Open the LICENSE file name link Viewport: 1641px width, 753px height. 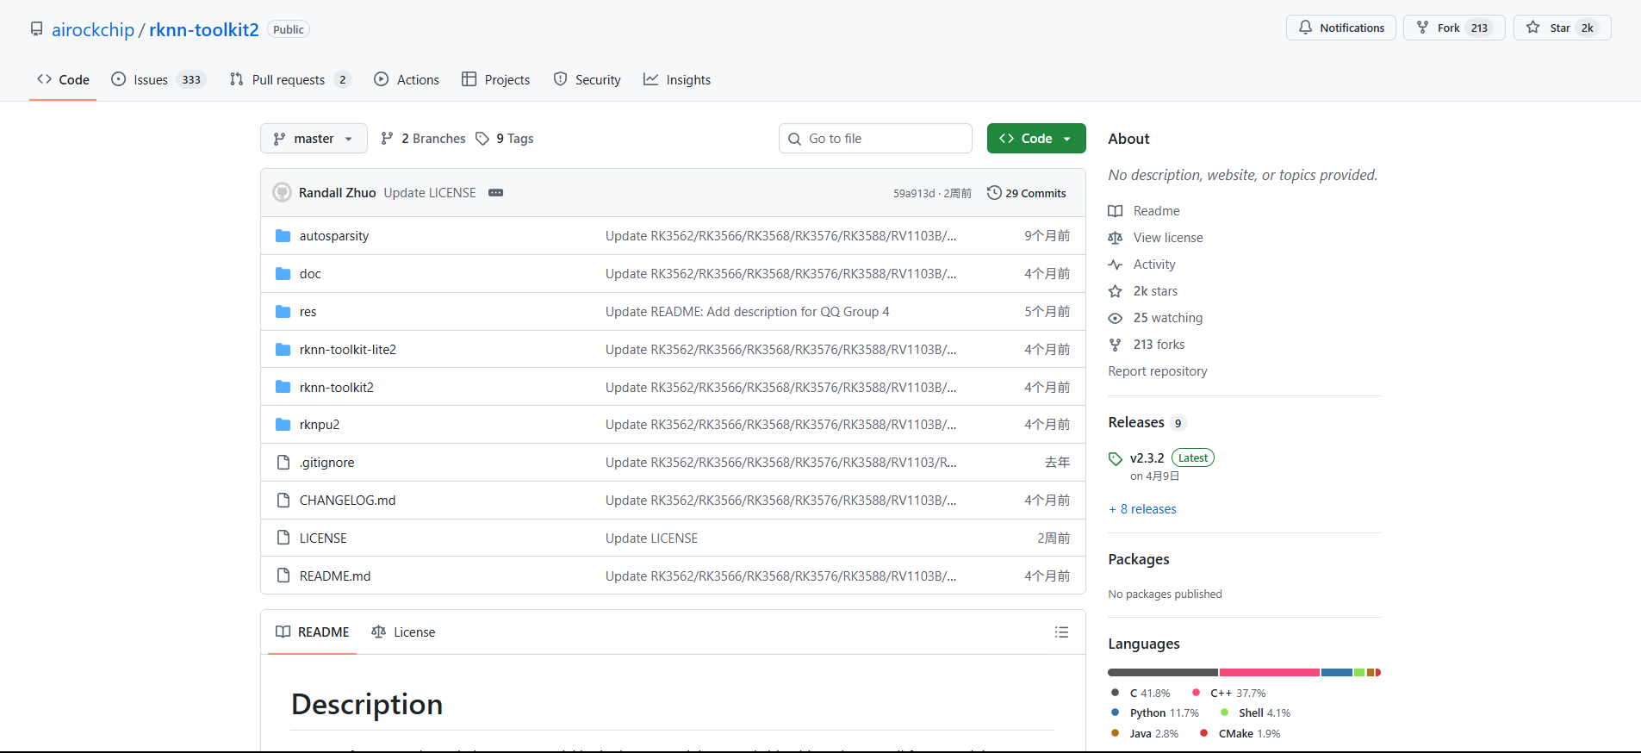tap(323, 538)
